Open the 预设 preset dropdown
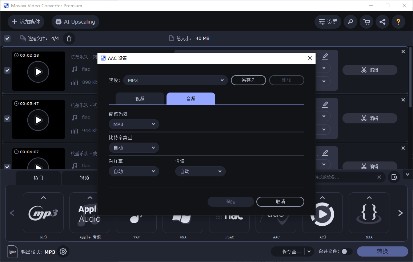Screen dimensions: 413x262 pos(175,79)
